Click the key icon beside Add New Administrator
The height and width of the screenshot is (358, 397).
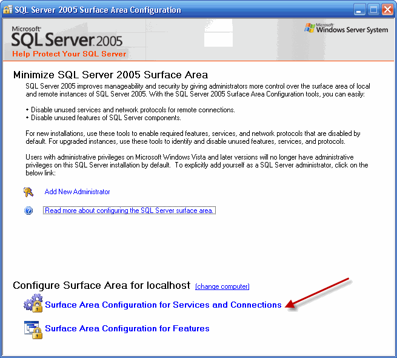click(x=28, y=192)
